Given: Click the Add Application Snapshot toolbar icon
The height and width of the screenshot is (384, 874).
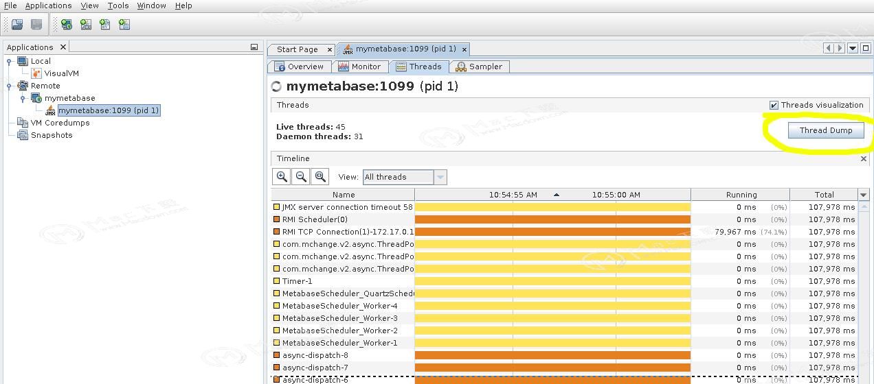Looking at the screenshot, I should click(x=124, y=25).
